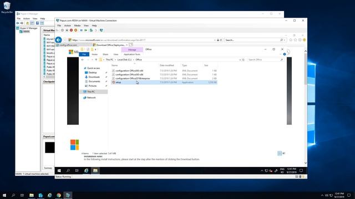Image resolution: width=355 pixels, height=199 pixels.
Task: Expand the Explorer ribbon help icon
Action: (285, 54)
